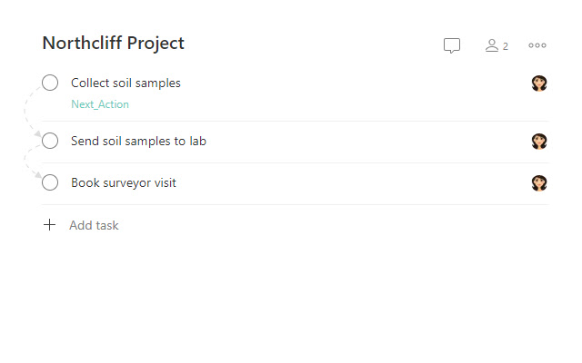Open the Collect soil samples task
Viewport: 582px width, 363px height.
125,83
